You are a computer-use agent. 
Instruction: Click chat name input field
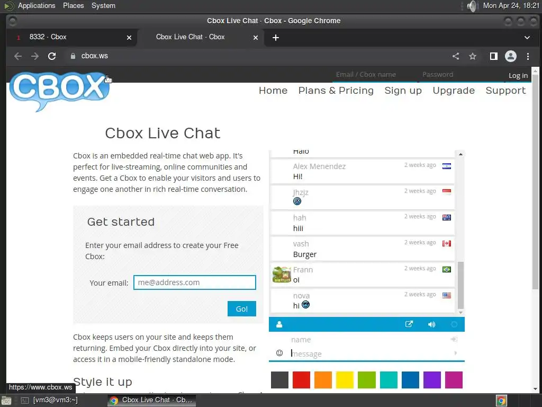coord(370,340)
